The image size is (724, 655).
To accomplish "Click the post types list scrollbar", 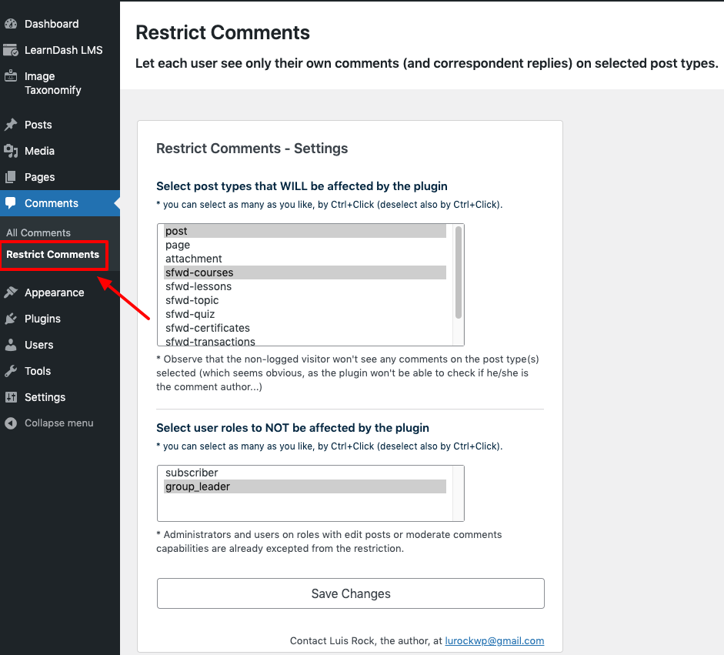I will pos(459,272).
